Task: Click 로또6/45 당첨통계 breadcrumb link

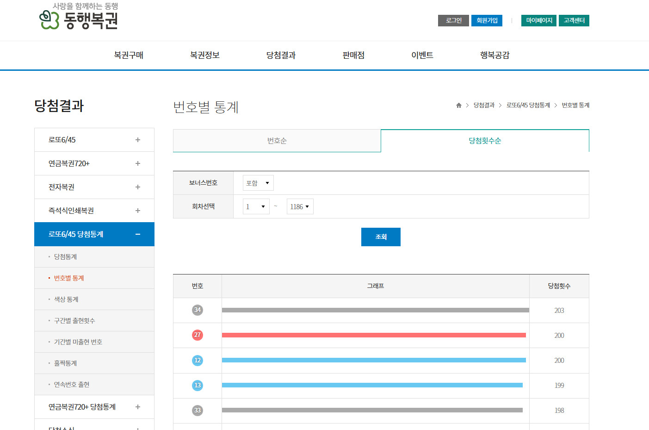Action: coord(528,106)
